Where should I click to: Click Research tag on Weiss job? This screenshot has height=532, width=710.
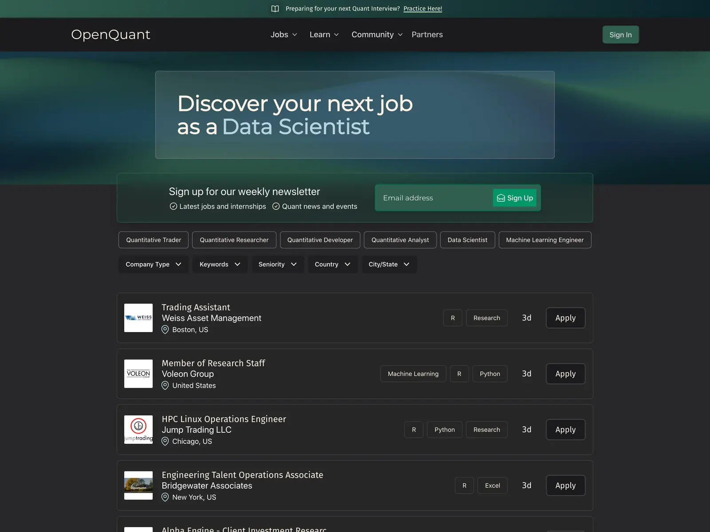487,318
